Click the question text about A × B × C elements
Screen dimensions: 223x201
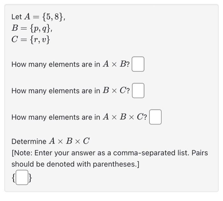click(x=79, y=117)
